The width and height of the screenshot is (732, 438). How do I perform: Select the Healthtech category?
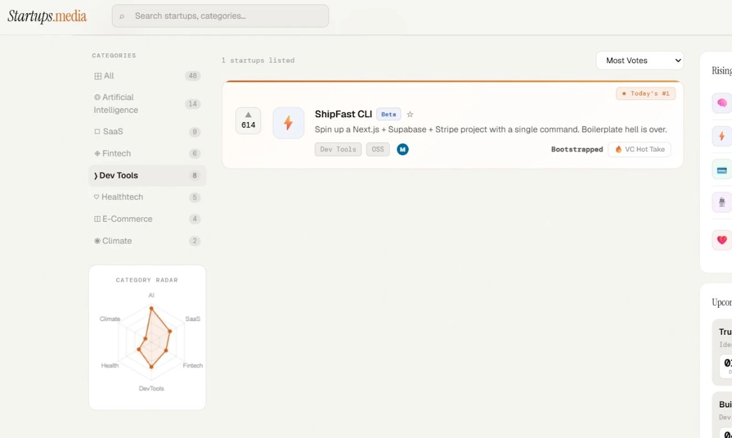[147, 197]
